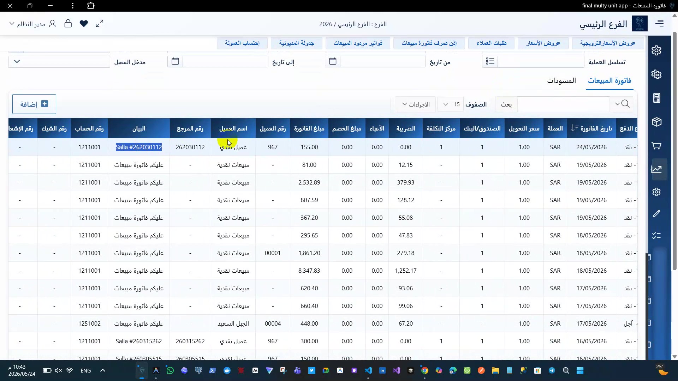Open the checklist tasks icon in the sidebar
Viewport: 678px width, 381px height.
coord(656,236)
